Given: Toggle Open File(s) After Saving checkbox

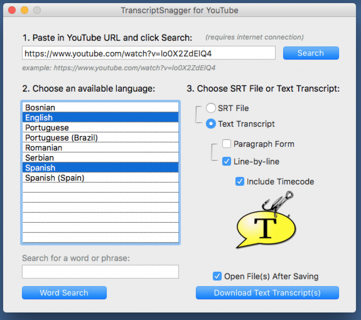Looking at the screenshot, I should pos(217,276).
